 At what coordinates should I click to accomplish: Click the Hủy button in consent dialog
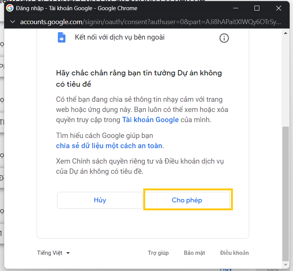pyautogui.click(x=100, y=200)
